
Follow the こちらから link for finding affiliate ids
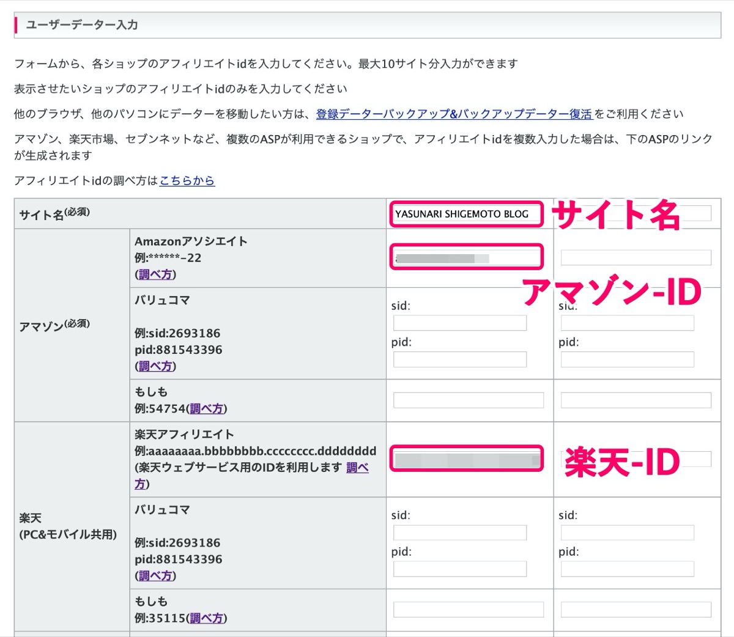pos(187,180)
